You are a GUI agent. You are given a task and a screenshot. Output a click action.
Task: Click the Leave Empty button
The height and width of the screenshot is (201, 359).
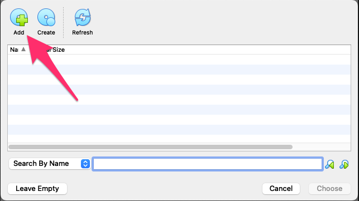[x=37, y=189]
